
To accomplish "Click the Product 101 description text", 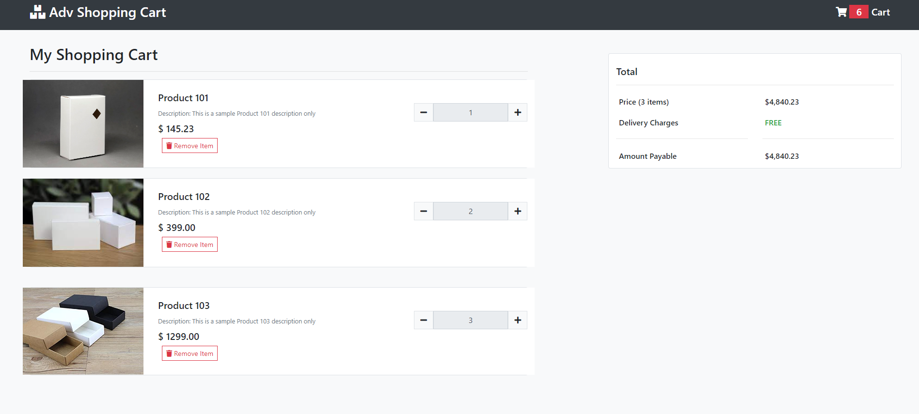I will point(237,113).
